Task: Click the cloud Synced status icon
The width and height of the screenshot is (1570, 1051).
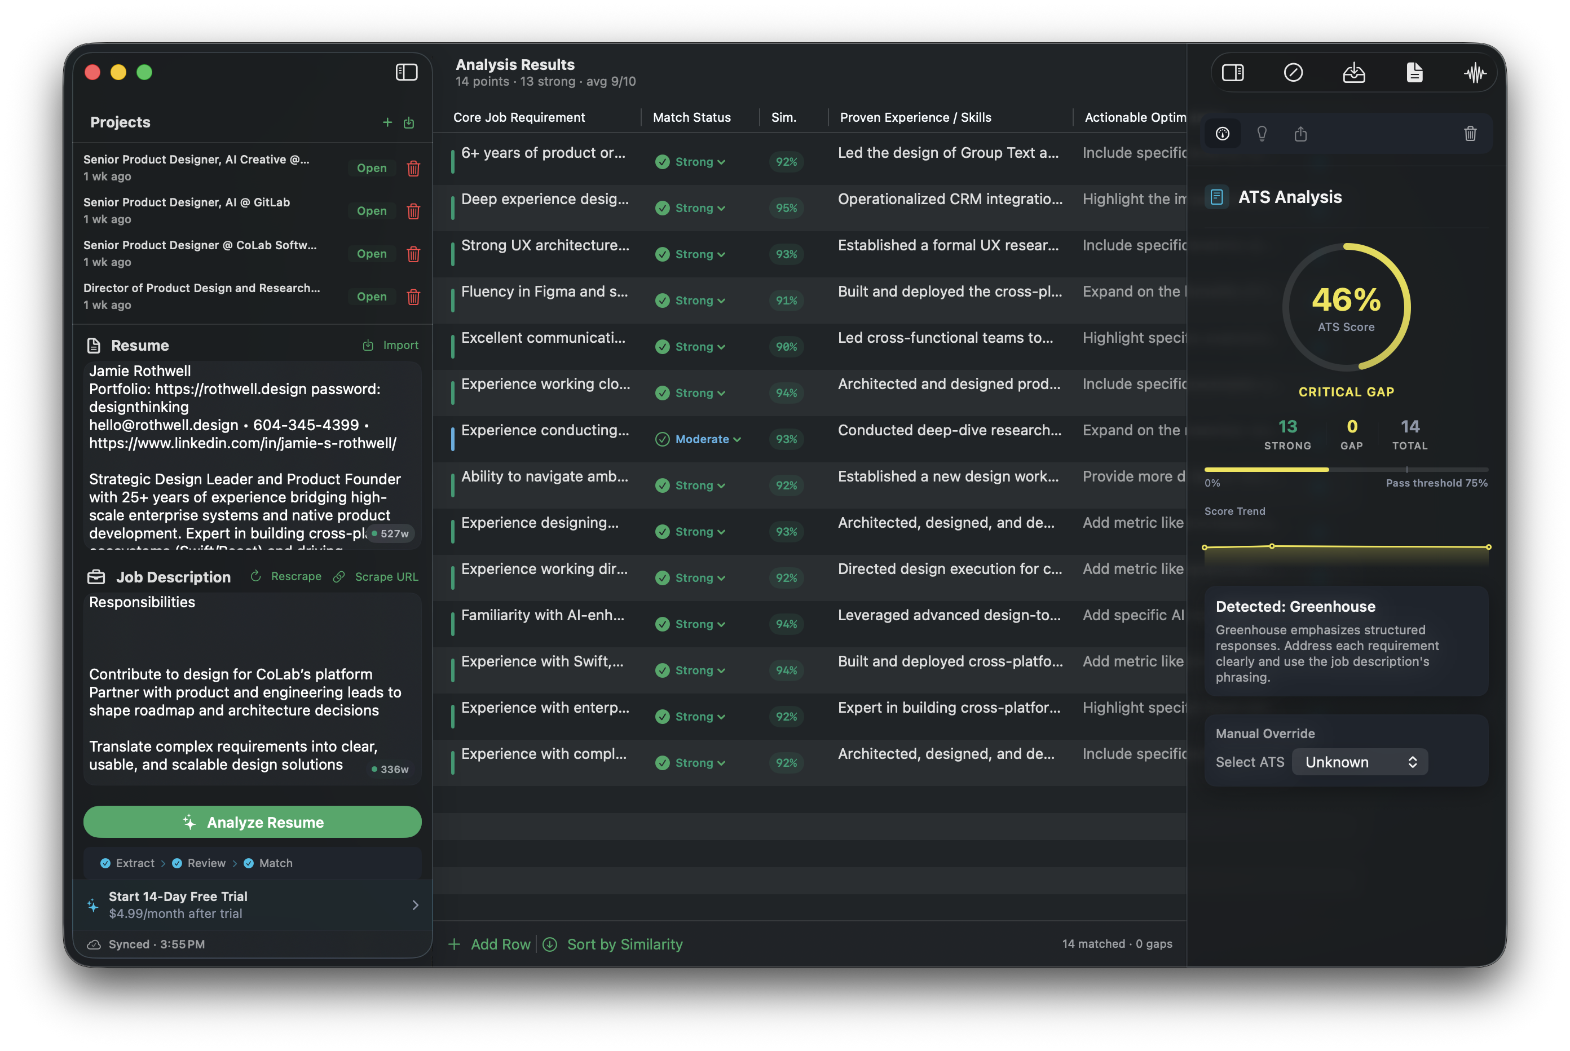Action: click(x=94, y=944)
